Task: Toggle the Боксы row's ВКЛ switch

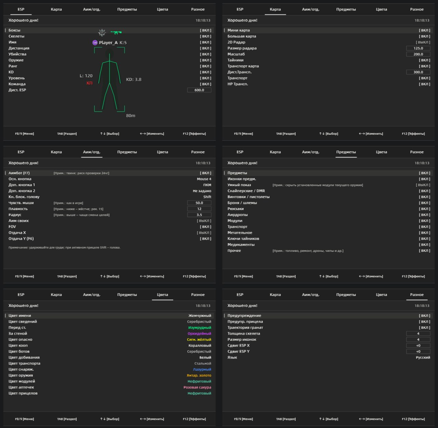Action: coord(206,30)
